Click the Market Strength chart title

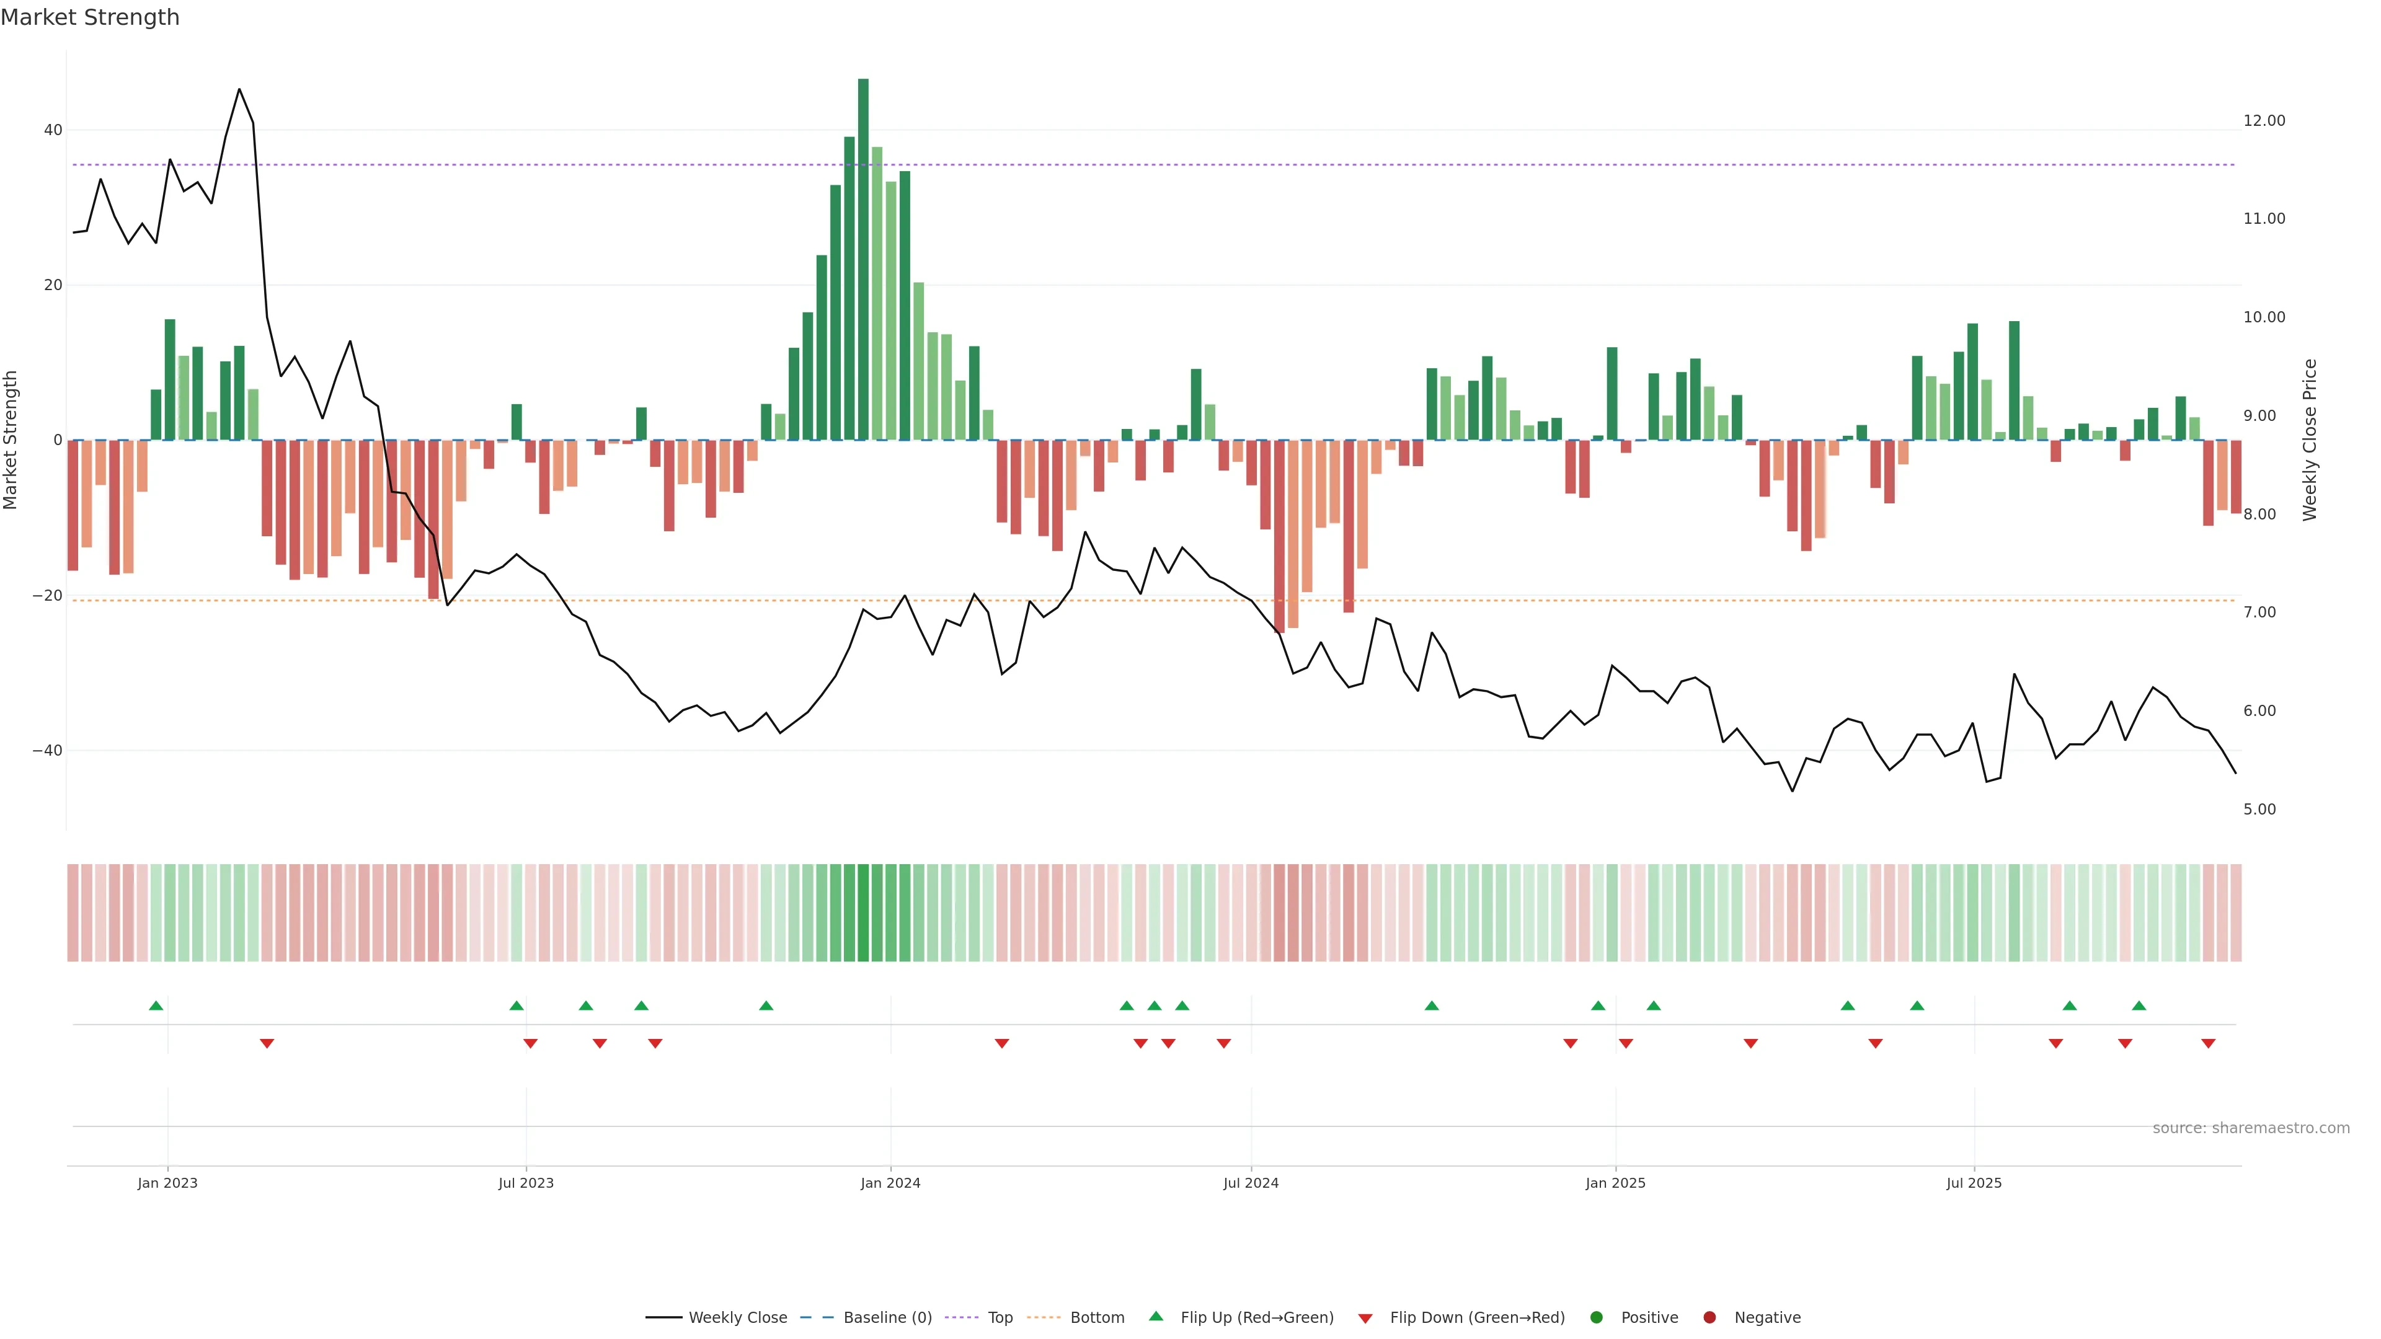(90, 17)
